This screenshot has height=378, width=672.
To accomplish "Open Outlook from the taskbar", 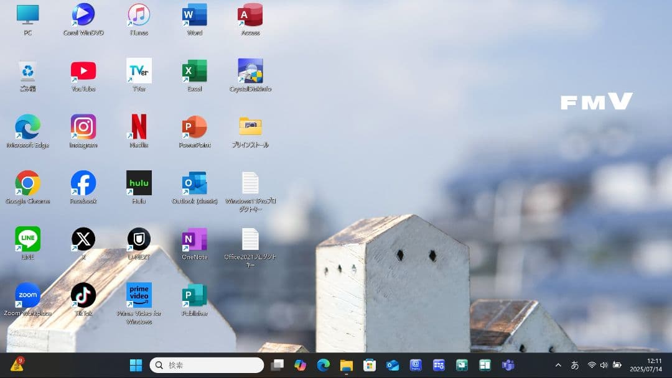I will (393, 365).
